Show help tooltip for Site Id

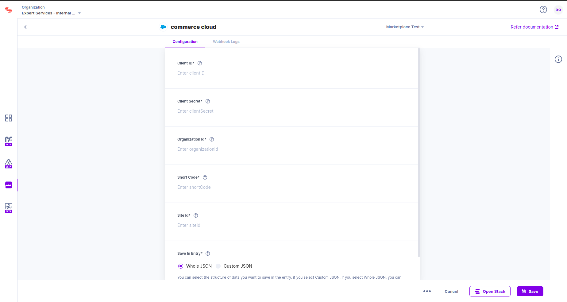(196, 215)
